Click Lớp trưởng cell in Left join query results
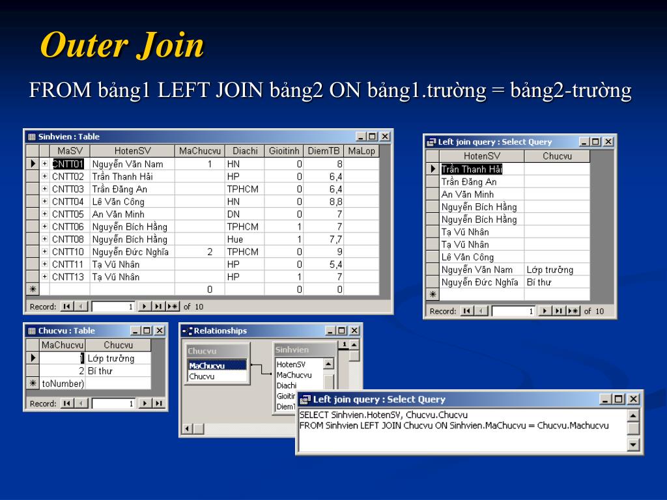667x500 pixels. [557, 270]
